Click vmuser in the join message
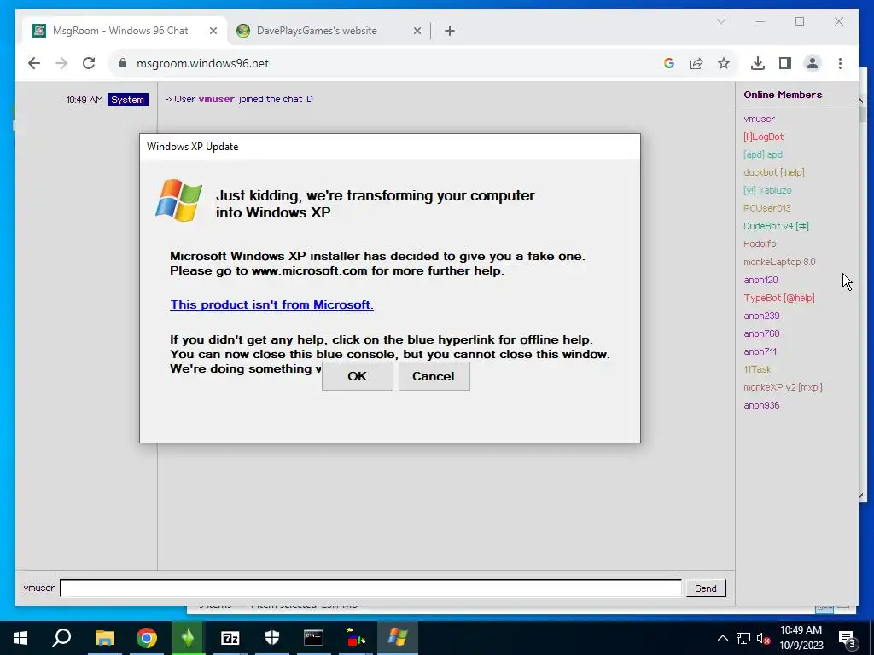The width and height of the screenshot is (874, 655). tap(216, 99)
